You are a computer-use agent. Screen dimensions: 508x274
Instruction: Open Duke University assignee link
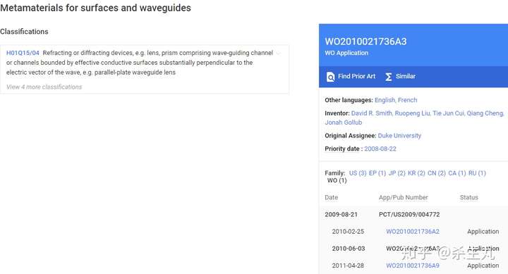[x=399, y=136]
